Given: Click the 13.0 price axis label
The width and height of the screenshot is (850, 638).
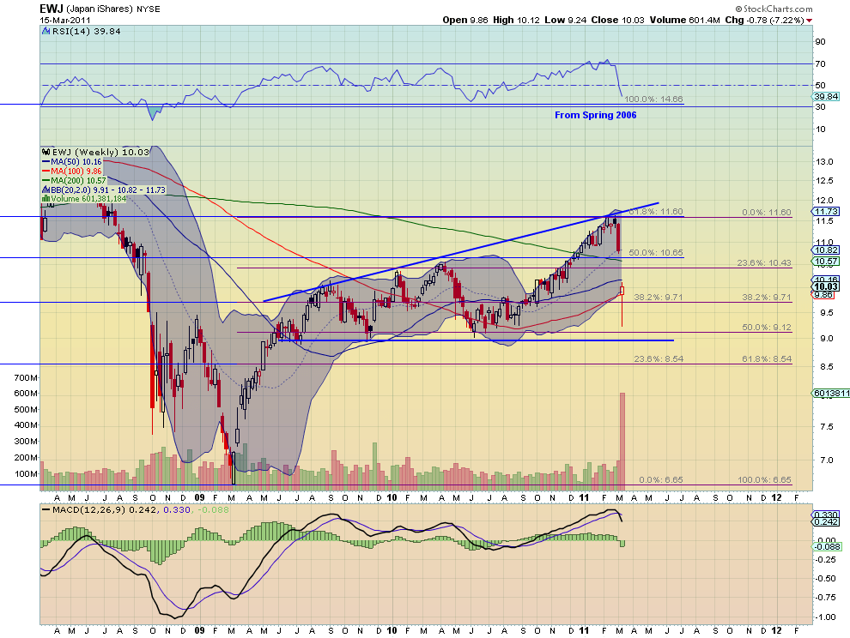Looking at the screenshot, I should [824, 161].
